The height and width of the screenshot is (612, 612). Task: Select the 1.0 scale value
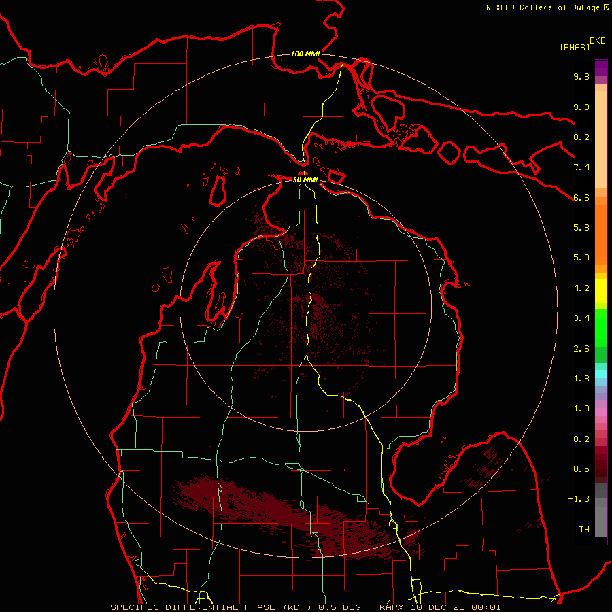point(581,409)
